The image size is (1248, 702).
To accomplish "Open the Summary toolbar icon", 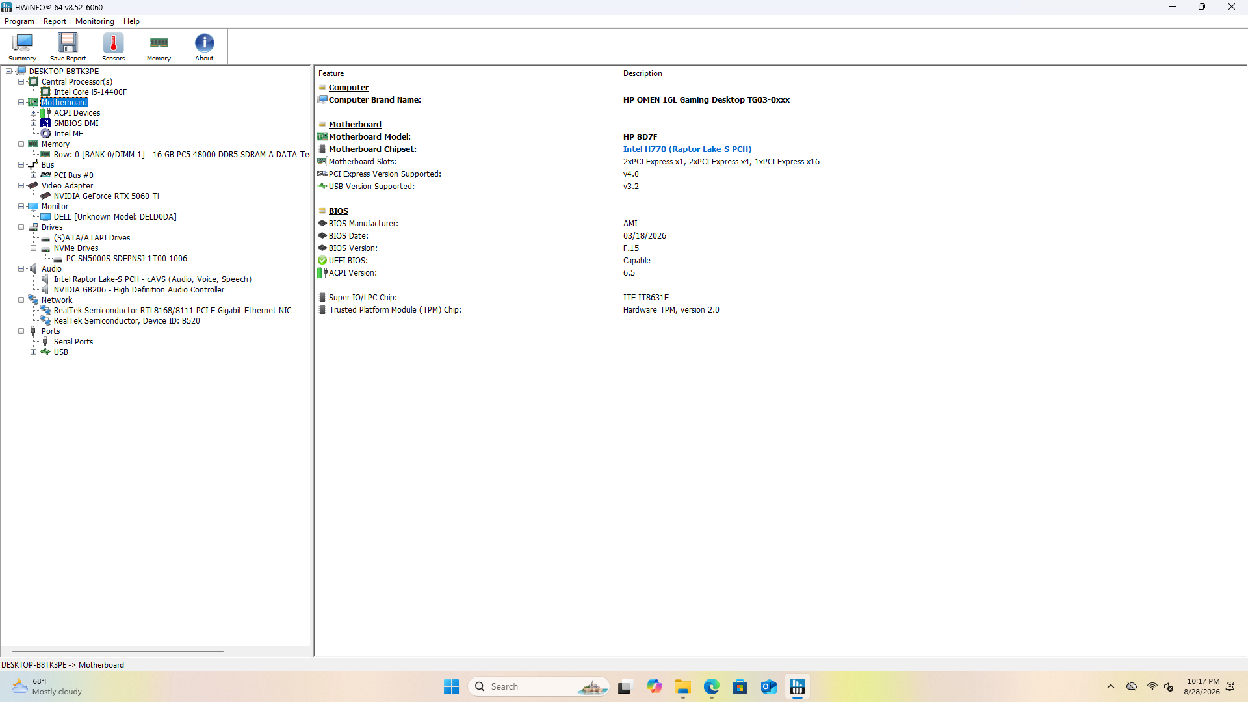I will point(22,47).
